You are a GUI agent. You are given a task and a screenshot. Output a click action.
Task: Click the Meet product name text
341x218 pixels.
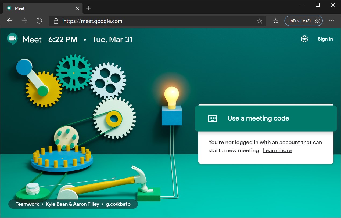click(x=32, y=39)
